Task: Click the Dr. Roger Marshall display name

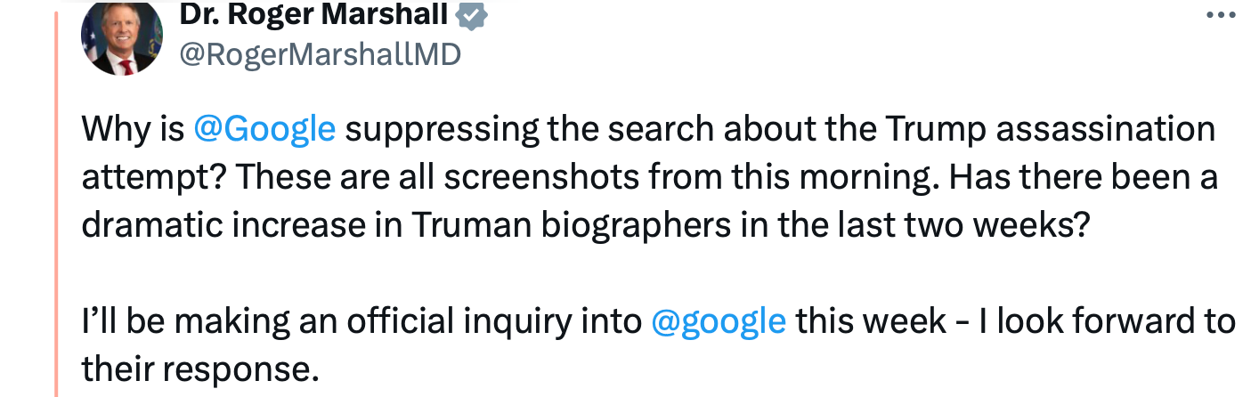Action: click(314, 14)
